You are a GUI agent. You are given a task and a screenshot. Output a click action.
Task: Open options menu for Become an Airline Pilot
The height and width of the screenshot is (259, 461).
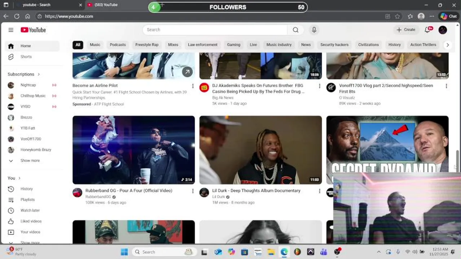click(193, 86)
